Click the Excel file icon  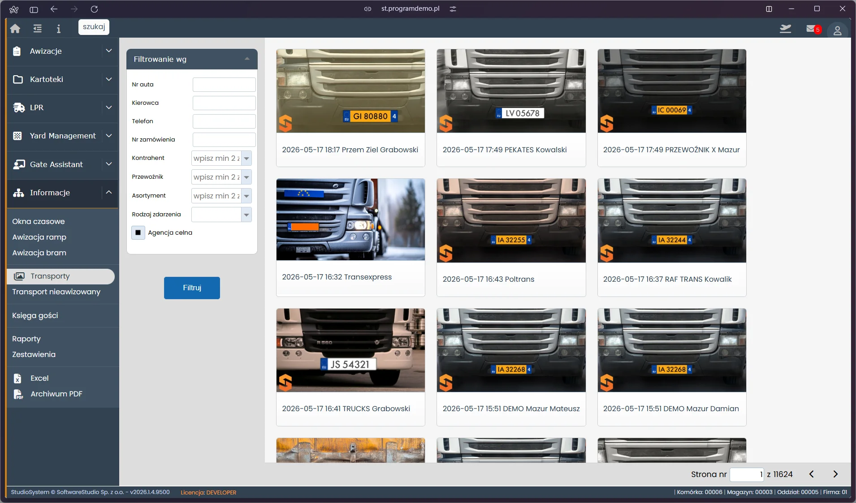17,378
